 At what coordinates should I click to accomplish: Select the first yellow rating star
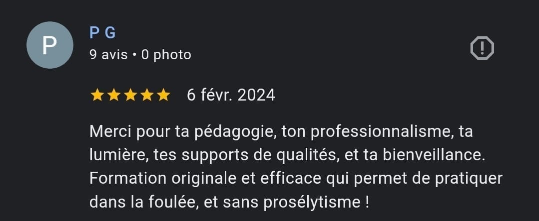click(97, 95)
